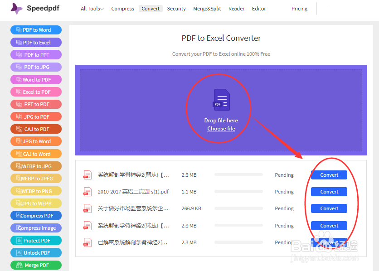
Task: Click the Unlock PDF icon
Action: 19,253
